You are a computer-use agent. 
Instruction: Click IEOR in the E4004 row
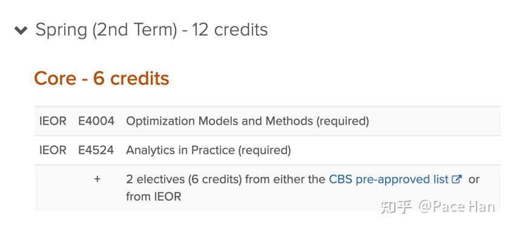click(x=53, y=121)
